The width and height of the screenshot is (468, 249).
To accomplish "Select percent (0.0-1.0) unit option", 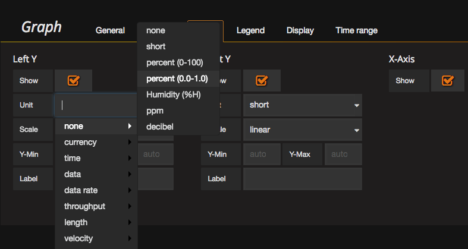I will point(177,78).
